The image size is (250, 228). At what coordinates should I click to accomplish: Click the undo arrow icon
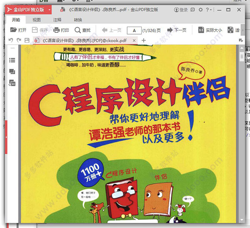click(11, 40)
